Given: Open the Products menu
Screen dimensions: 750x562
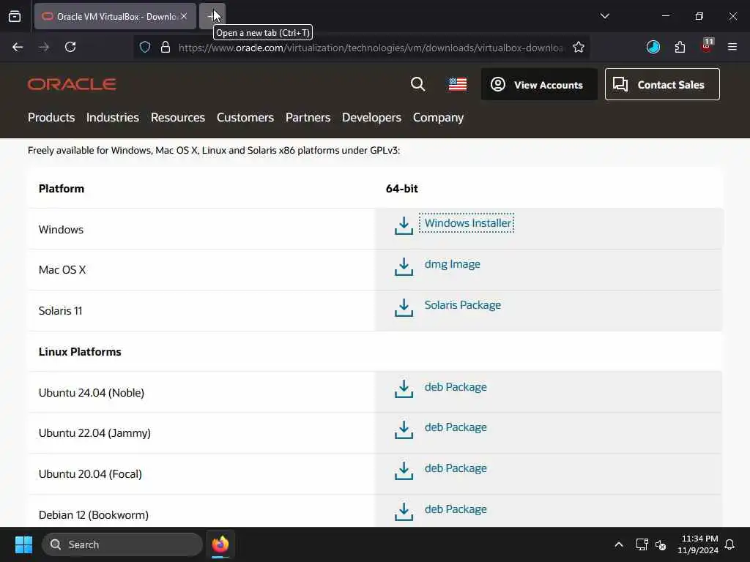Looking at the screenshot, I should [51, 118].
